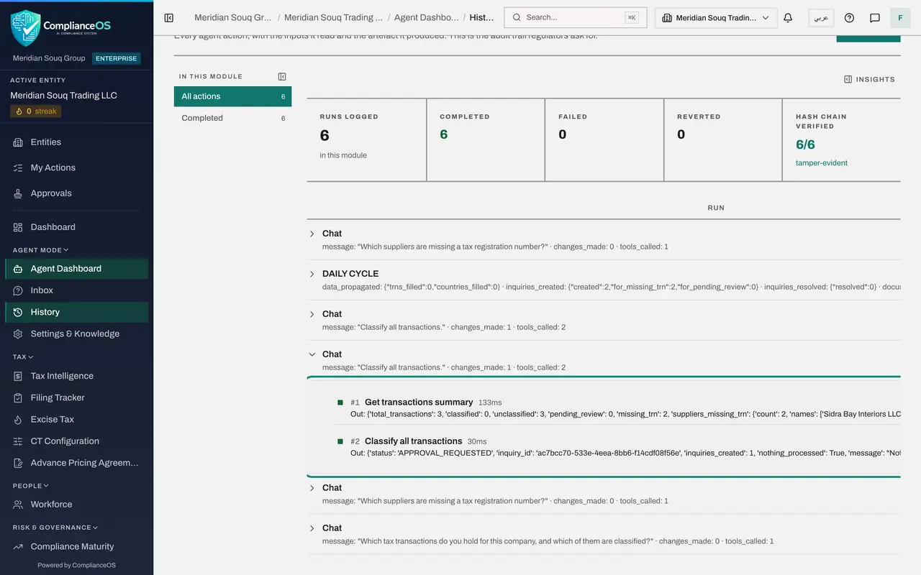Open Settings & Knowledge
The image size is (921, 575).
[76, 333]
